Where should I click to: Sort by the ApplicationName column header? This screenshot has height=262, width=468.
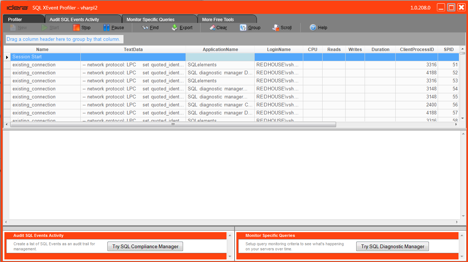coord(220,50)
